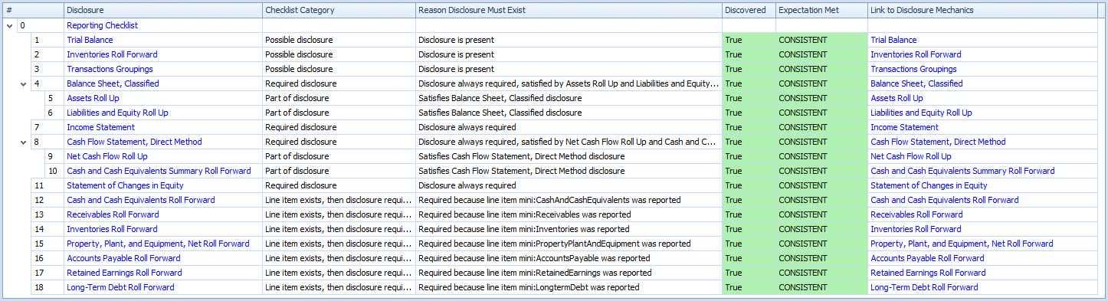Select 'Possible disclosure' cell in Trial Balance row
This screenshot has width=1108, height=301.
pos(339,40)
